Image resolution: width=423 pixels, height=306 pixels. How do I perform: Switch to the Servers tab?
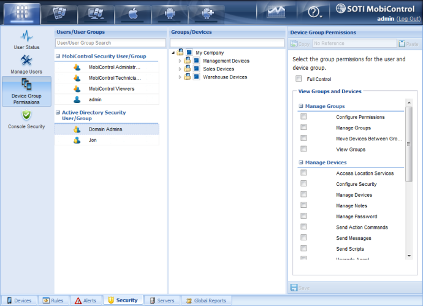point(162,300)
